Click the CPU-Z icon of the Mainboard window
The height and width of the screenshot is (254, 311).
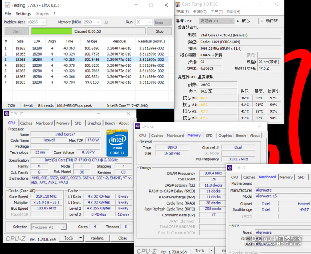click(x=230, y=168)
